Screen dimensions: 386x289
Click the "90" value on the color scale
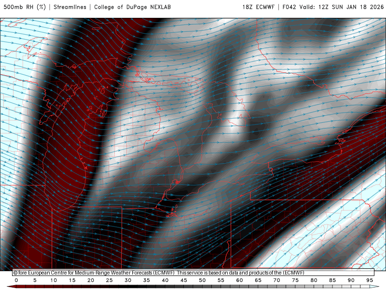point(351,280)
